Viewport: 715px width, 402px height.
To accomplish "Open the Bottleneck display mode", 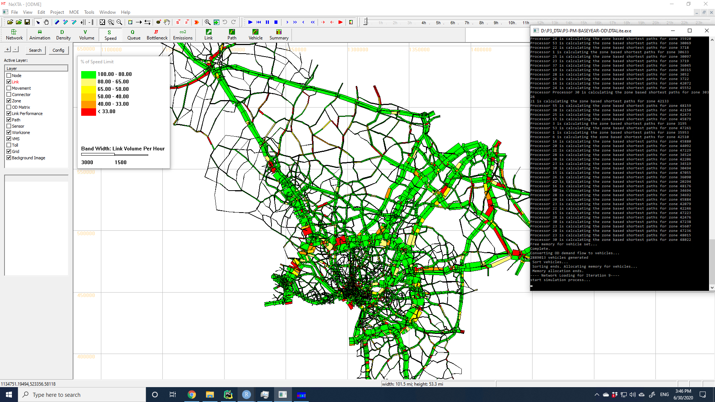I will point(157,35).
